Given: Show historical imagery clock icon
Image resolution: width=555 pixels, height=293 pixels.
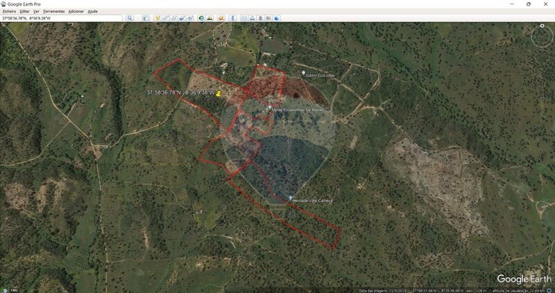Looking at the screenshot, I should tap(201, 18).
